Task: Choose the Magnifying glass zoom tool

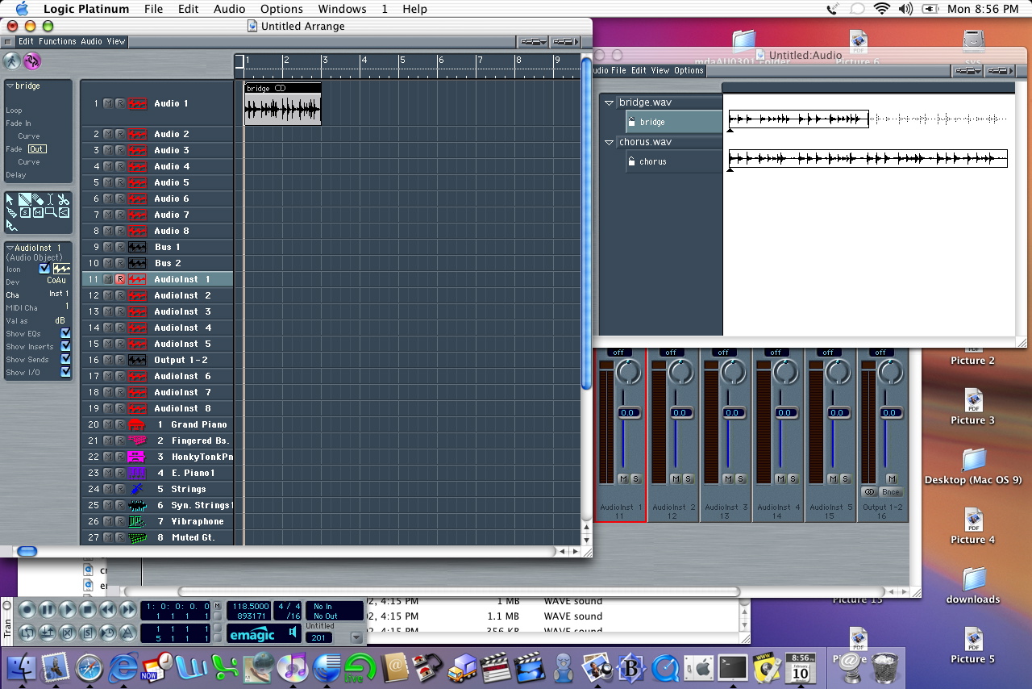Action: tap(51, 212)
